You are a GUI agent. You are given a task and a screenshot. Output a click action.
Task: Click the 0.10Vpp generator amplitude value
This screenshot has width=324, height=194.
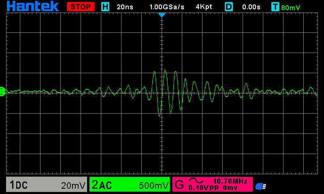coord(204,188)
